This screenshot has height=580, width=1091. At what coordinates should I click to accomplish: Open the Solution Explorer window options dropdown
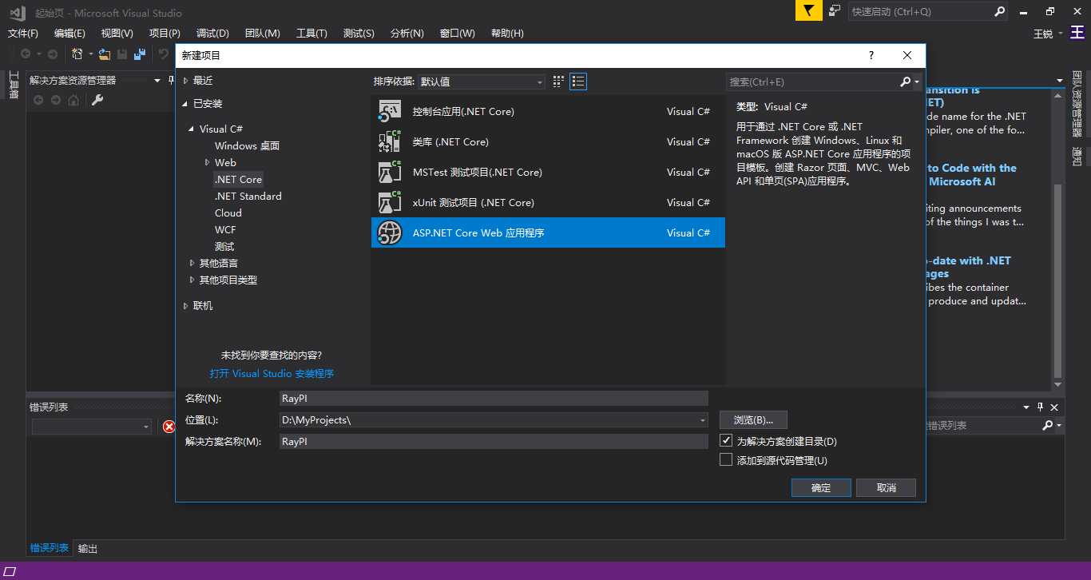[157, 80]
